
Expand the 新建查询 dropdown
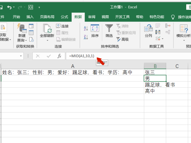(22, 40)
